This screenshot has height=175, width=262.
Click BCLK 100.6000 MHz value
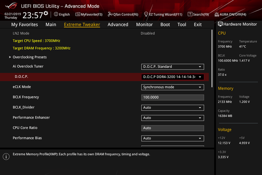click(228, 61)
